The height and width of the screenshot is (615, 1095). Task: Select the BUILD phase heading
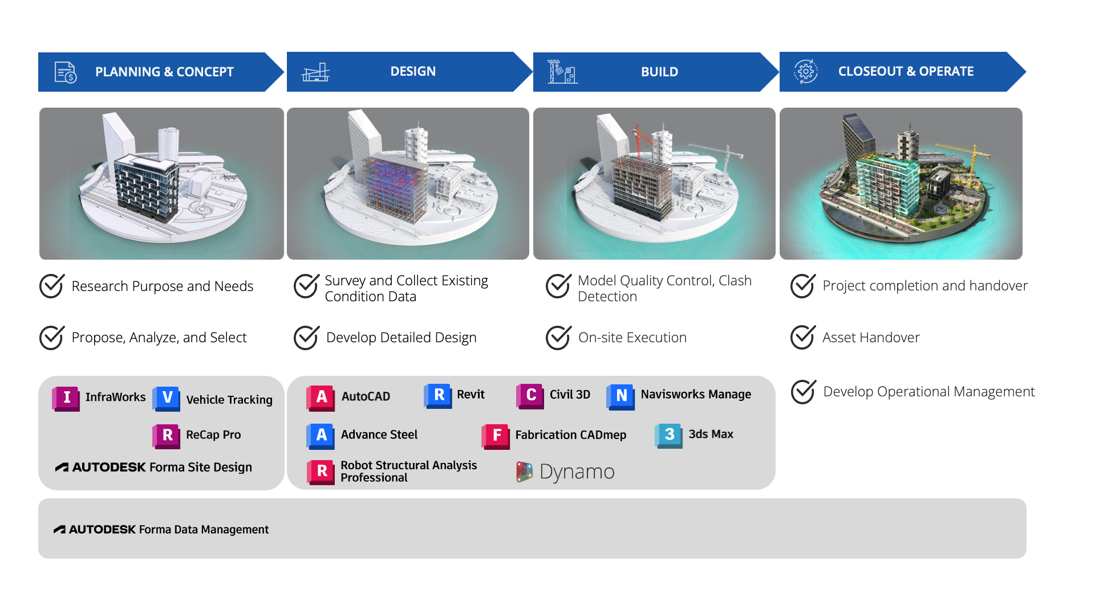[x=659, y=72]
